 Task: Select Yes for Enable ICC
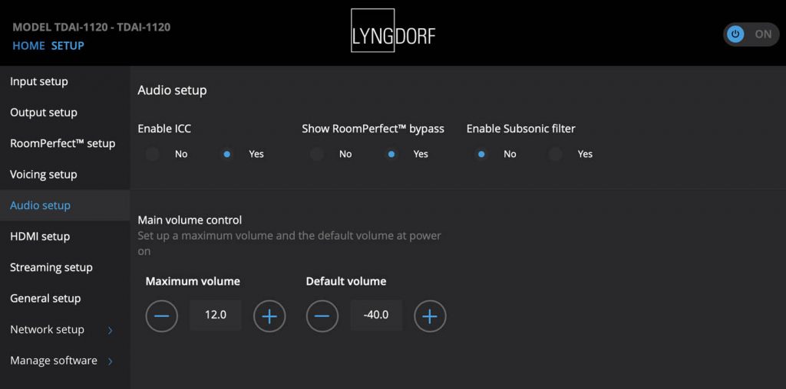click(x=227, y=154)
